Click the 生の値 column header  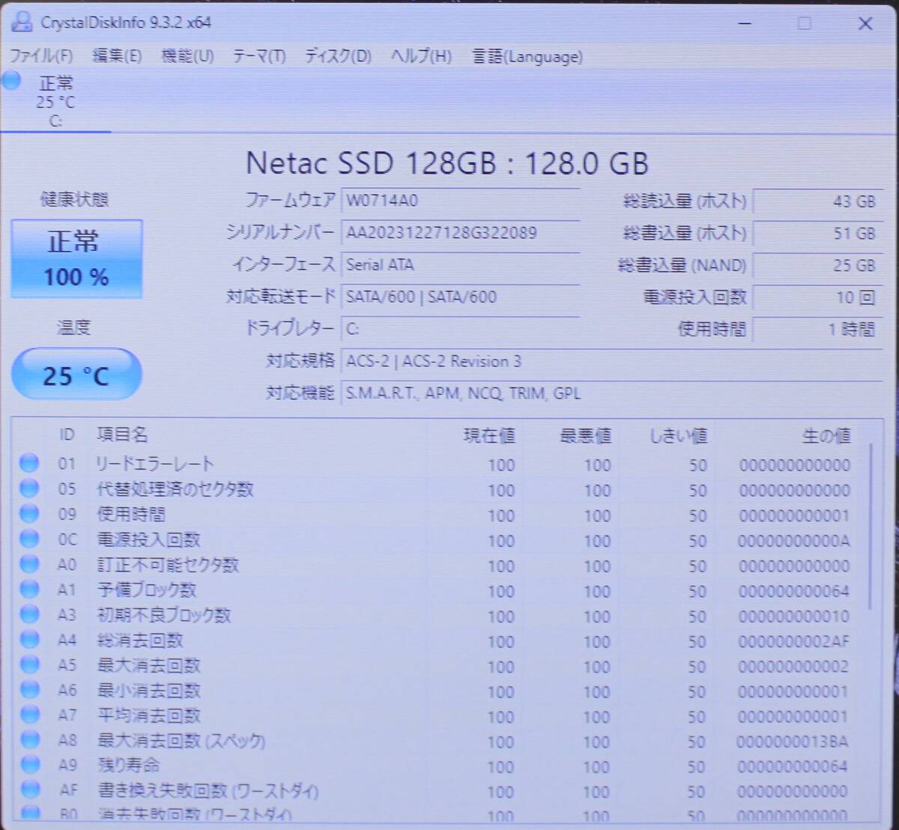[x=826, y=436]
